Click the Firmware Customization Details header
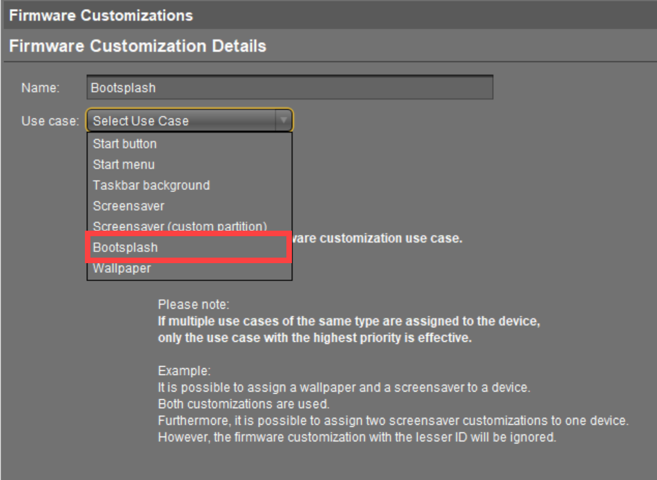657x480 pixels. [x=137, y=47]
